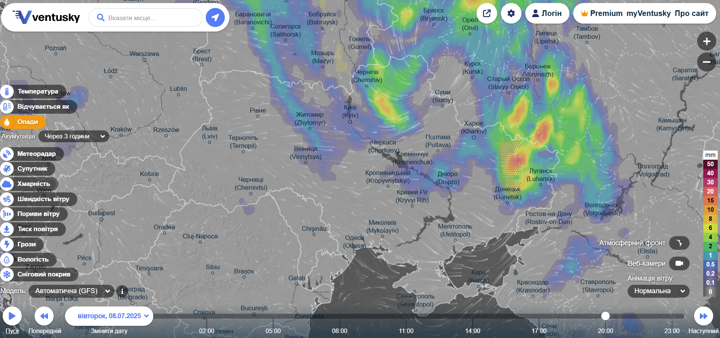
Task: Toggle the atmospheric front (Атмосферний фронт) overlay
Action: click(x=679, y=243)
